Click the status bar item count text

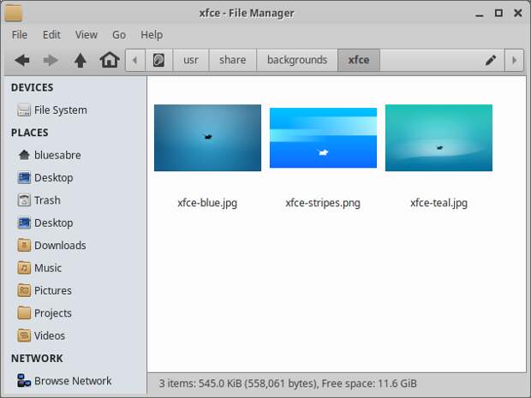[288, 383]
